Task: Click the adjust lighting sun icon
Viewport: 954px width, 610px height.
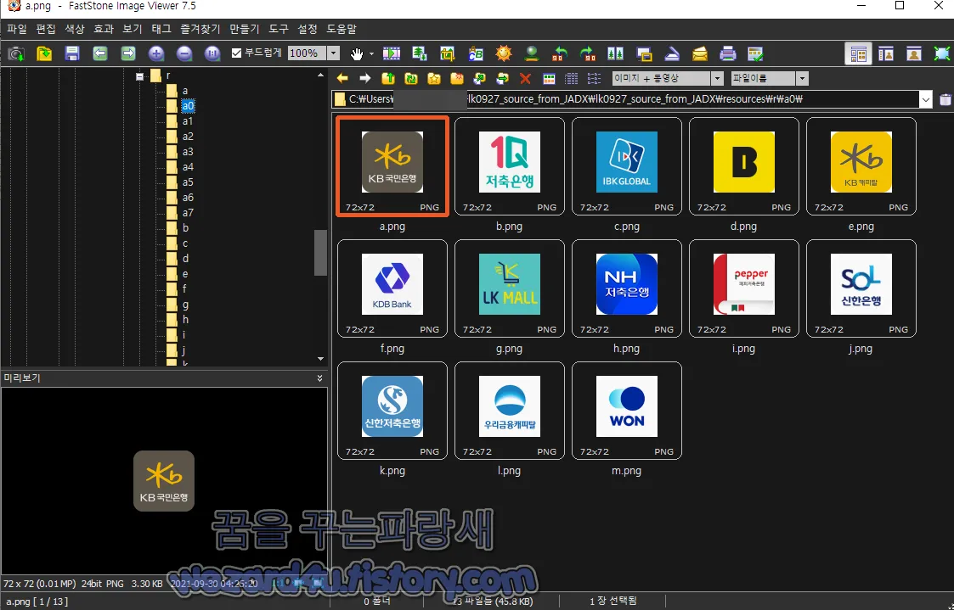Action: click(x=504, y=54)
